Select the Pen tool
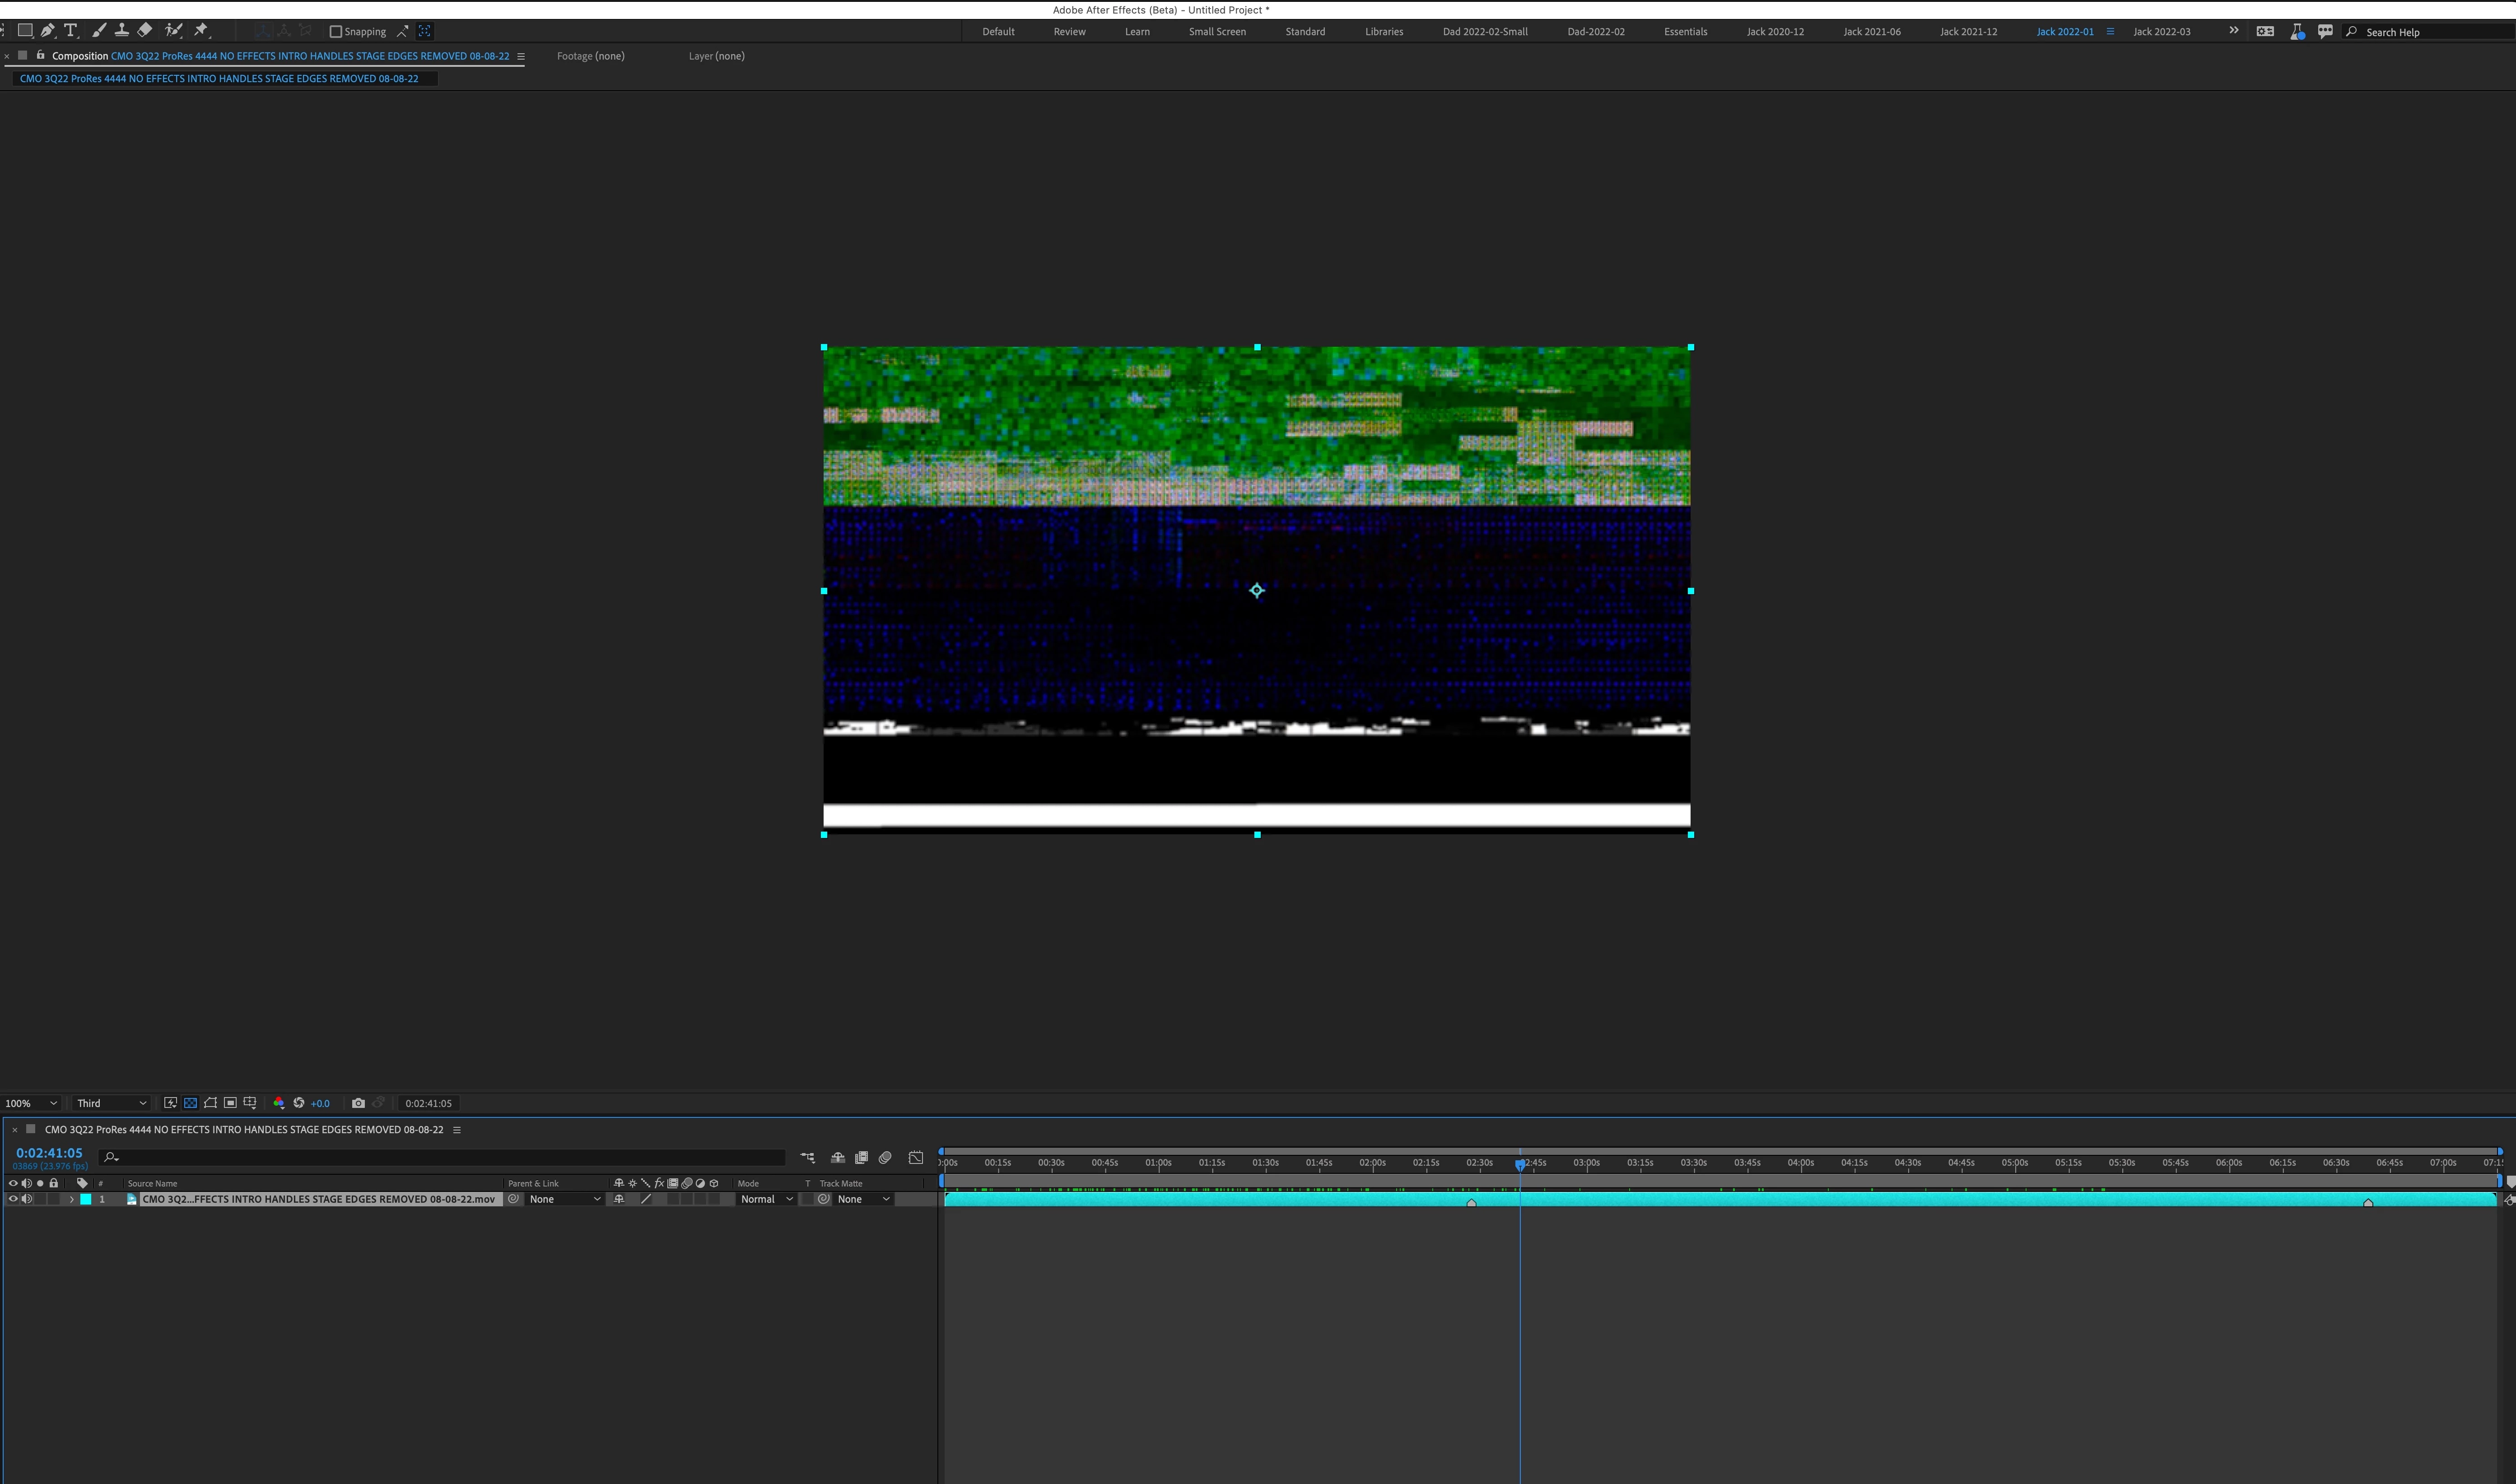 [x=47, y=31]
